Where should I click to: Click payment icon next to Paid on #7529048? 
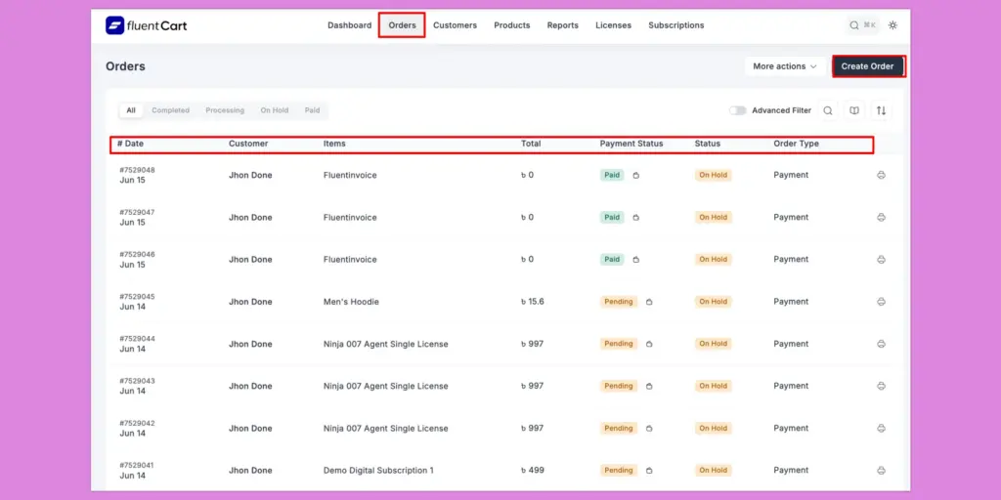coord(635,175)
